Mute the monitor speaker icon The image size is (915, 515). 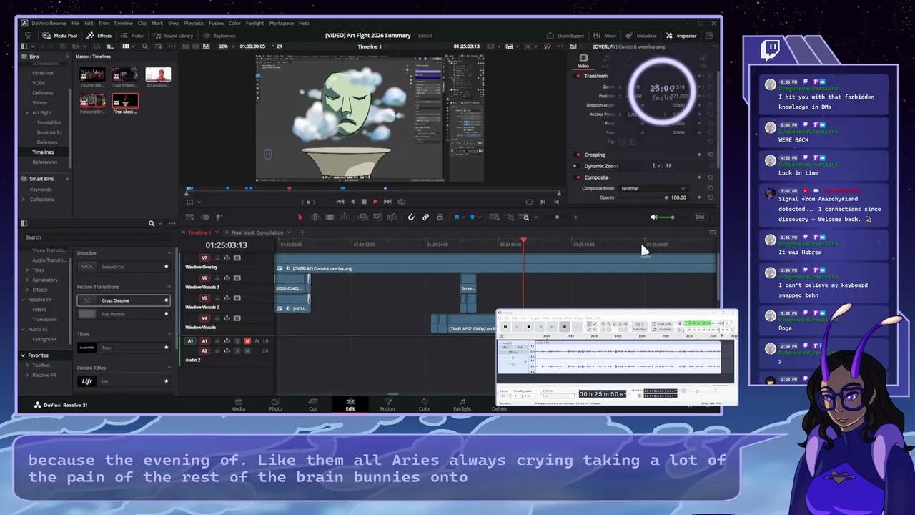point(654,217)
